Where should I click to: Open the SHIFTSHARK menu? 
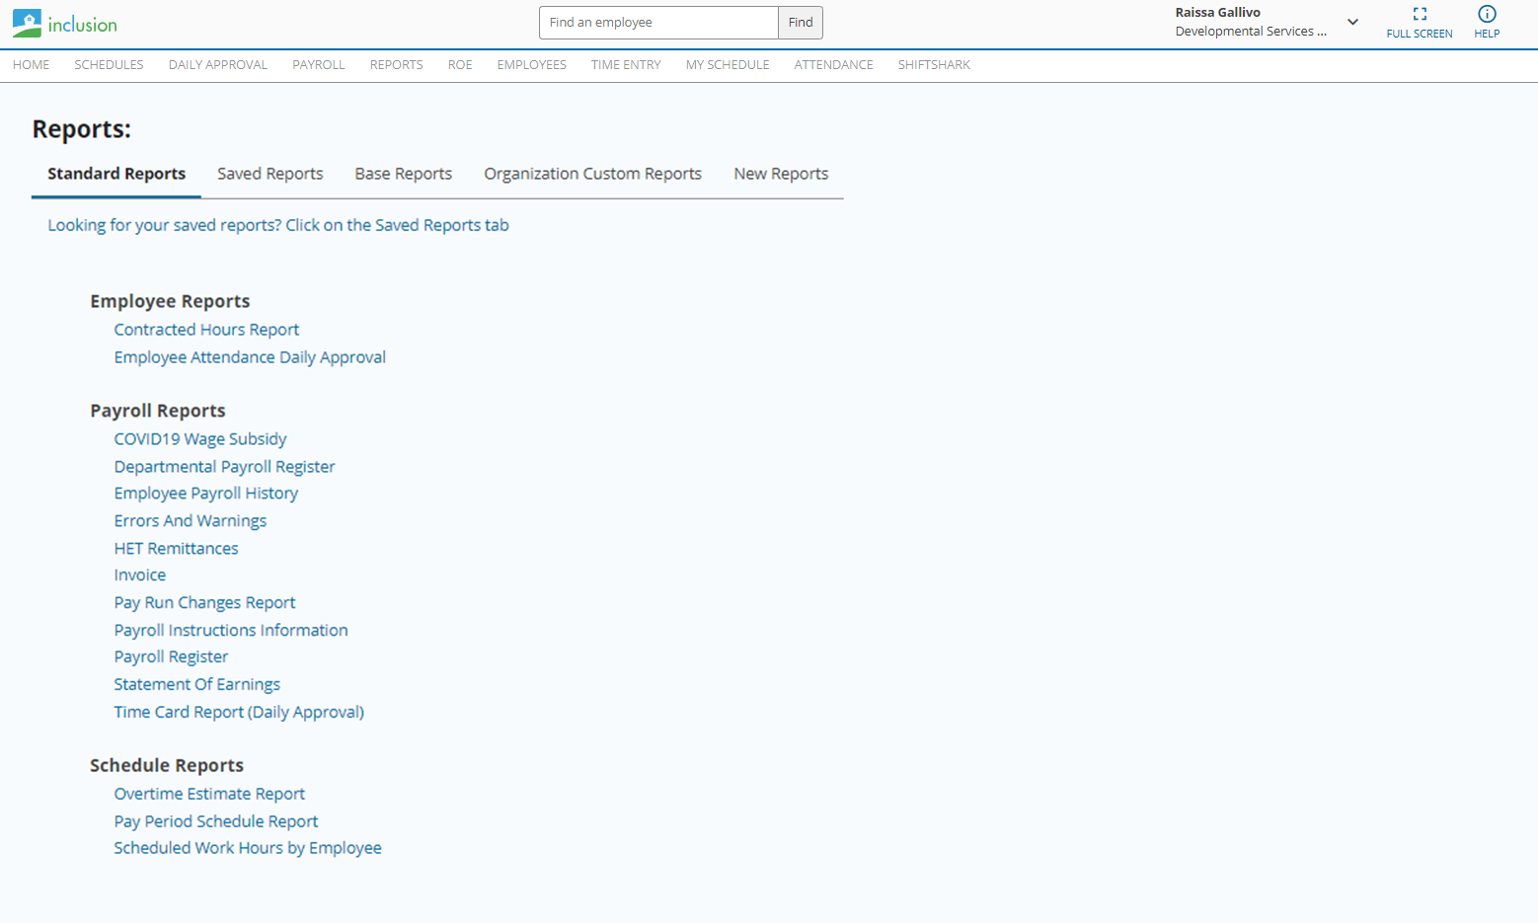pyautogui.click(x=934, y=65)
